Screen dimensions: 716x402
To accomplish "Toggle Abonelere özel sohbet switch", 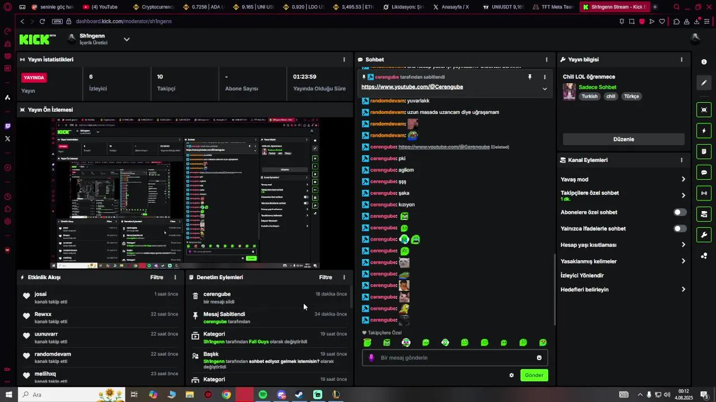I will coord(680,212).
